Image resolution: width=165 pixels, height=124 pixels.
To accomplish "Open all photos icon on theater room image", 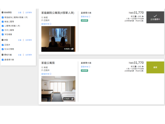I will point(72,49).
